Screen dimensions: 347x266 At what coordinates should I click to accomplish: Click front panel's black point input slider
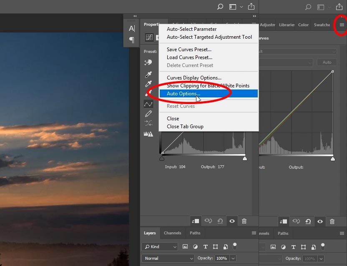pyautogui.click(x=162, y=159)
